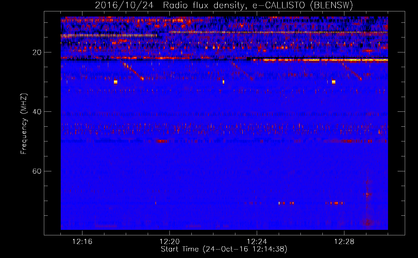Image resolution: width=418 pixels, height=258 pixels.
Task: Select the 12:16 time tick label
Action: (82, 241)
